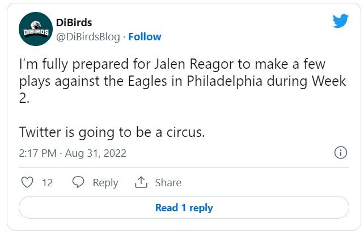Click the word Philadelphia in the tweet
The image size is (364, 234).
(x=226, y=81)
